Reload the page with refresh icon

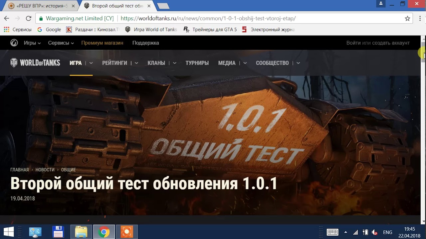click(x=28, y=19)
